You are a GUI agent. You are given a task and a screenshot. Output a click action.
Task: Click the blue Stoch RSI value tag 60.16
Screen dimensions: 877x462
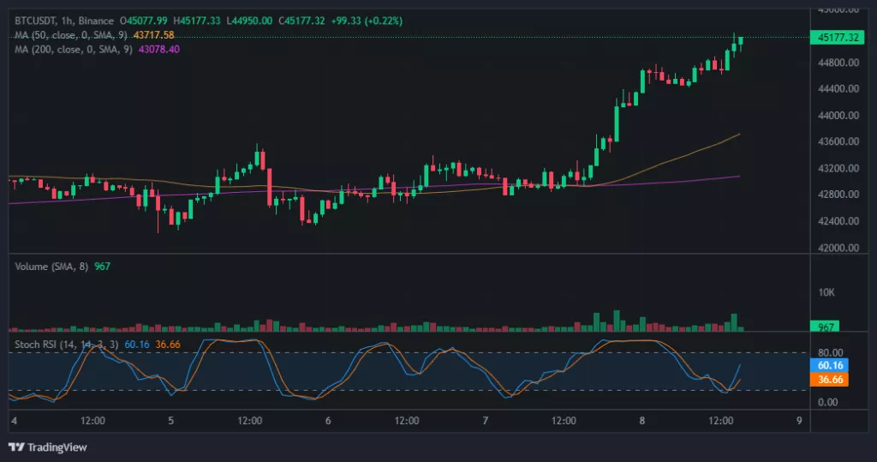(830, 365)
